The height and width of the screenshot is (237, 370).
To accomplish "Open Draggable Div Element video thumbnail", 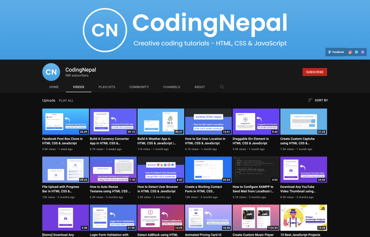I will 256,121.
